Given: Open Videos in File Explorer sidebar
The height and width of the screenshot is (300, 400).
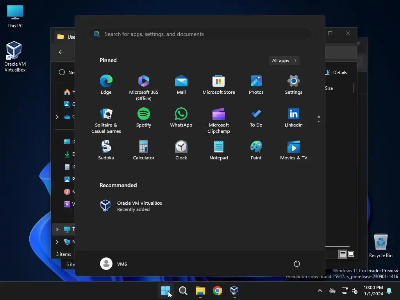Looking at the screenshot, I should [69, 204].
